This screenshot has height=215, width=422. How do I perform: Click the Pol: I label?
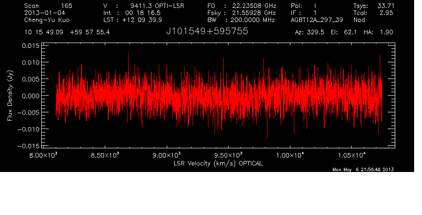(x=304, y=6)
